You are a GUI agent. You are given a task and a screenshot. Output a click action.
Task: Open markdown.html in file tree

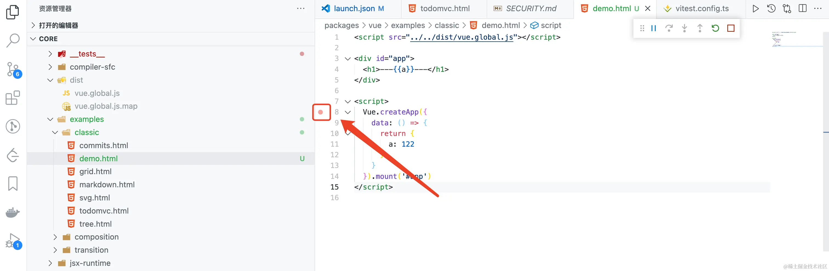pyautogui.click(x=171, y=185)
